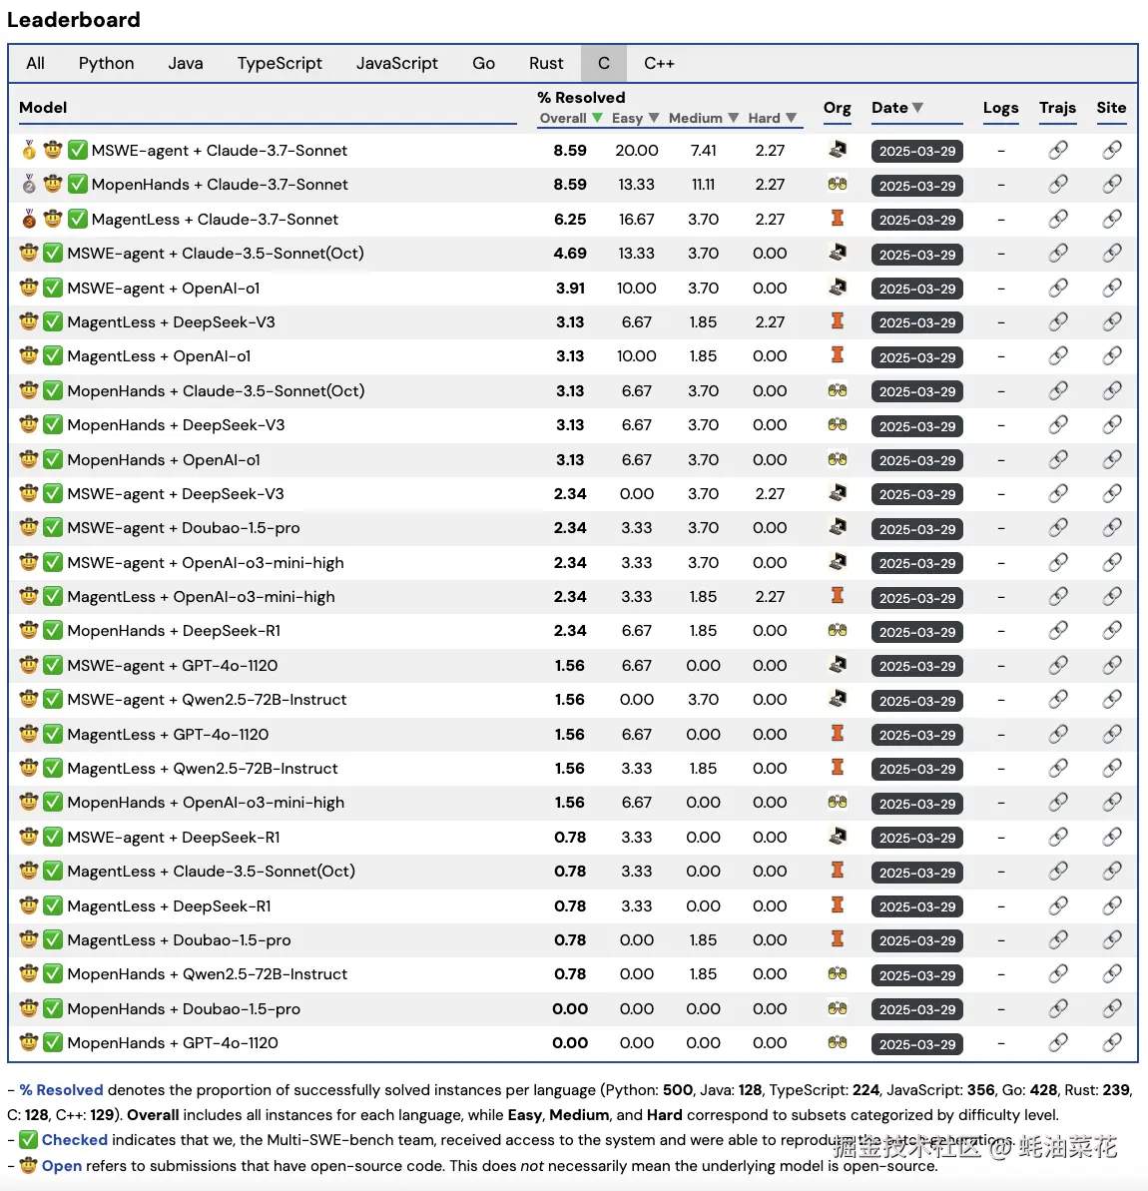Viewport: 1148px width, 1191px height.
Task: Click the model name MagentLess + Claude-3.5-Sonnet(Oct)
Action: [x=212, y=872]
